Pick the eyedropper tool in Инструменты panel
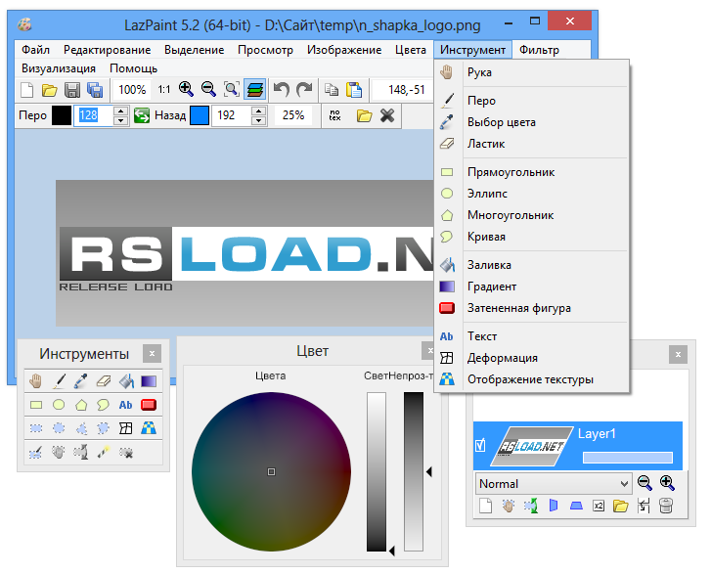 (81, 381)
